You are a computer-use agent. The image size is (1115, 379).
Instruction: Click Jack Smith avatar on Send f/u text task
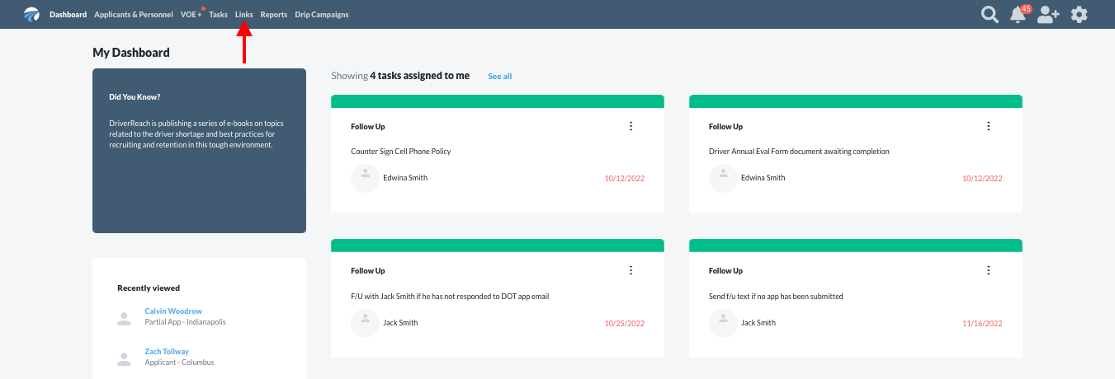pyautogui.click(x=723, y=323)
